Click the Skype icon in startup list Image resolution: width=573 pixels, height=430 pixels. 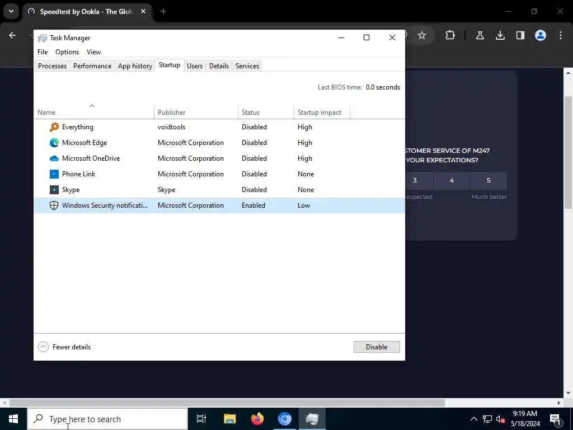[54, 190]
